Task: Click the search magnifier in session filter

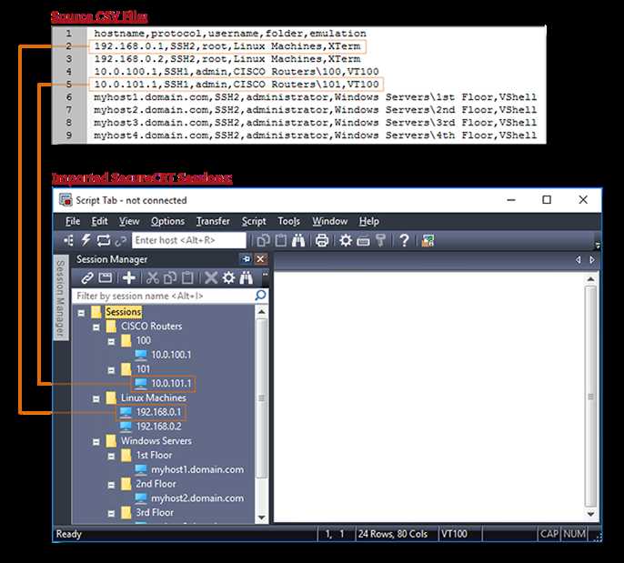Action: click(x=260, y=296)
